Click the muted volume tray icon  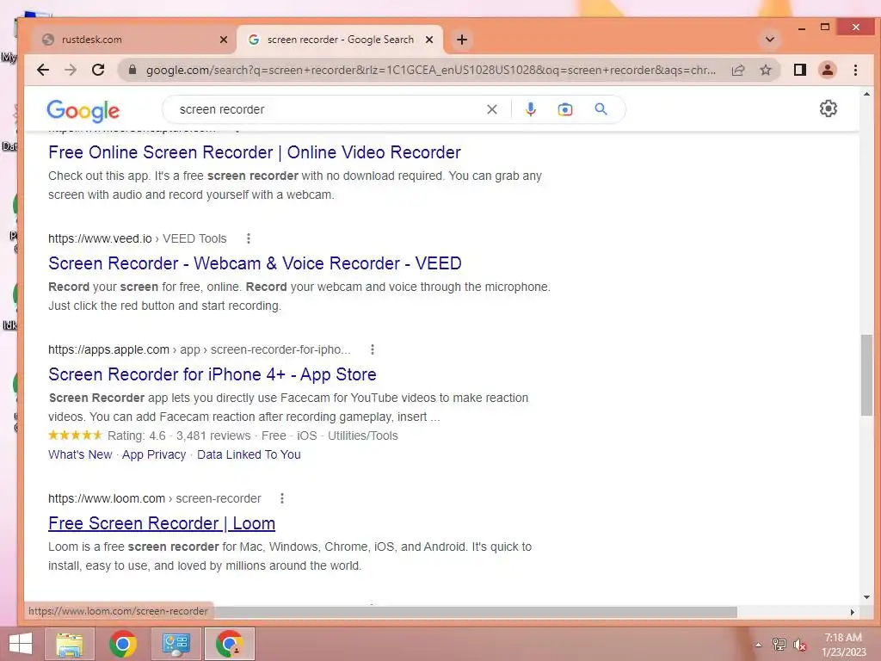click(799, 645)
